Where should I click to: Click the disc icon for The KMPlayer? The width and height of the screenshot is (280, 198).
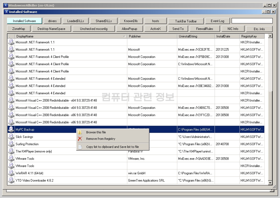(11, 151)
